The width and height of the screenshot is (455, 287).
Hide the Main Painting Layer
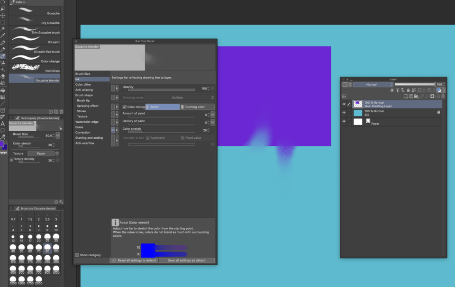point(344,104)
